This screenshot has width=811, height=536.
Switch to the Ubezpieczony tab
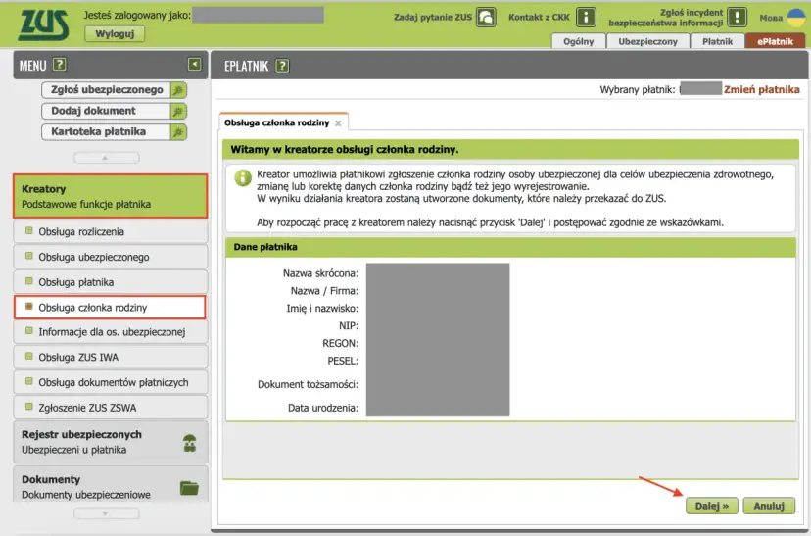[x=647, y=41]
